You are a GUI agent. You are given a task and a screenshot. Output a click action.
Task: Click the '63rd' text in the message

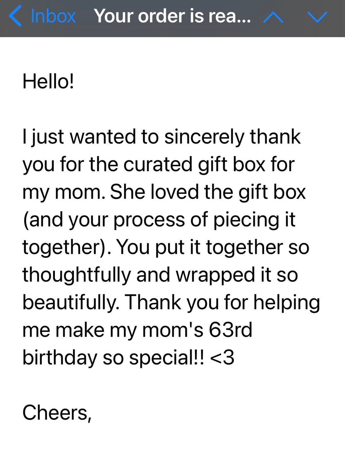click(x=230, y=330)
